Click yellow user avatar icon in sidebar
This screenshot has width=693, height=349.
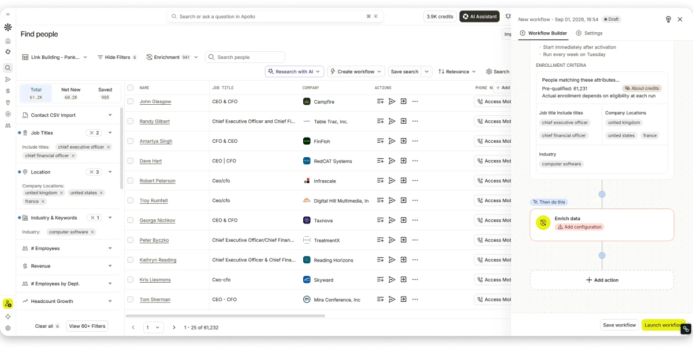pos(8,304)
